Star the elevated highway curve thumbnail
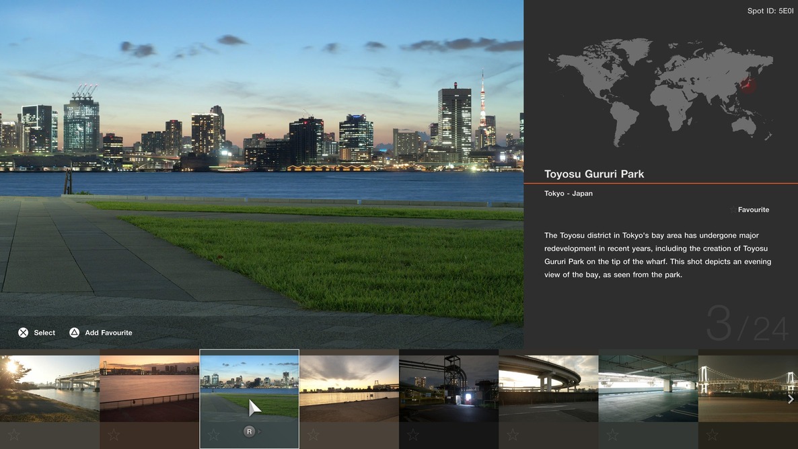 (x=513, y=435)
